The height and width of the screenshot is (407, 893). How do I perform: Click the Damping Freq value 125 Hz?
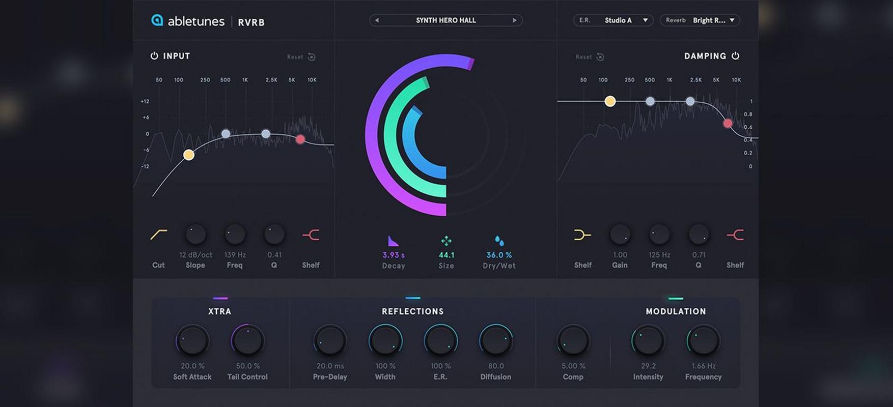tap(659, 255)
